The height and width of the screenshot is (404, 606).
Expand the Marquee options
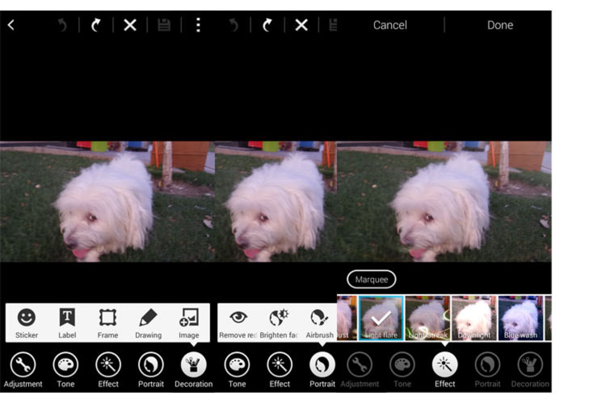[371, 279]
